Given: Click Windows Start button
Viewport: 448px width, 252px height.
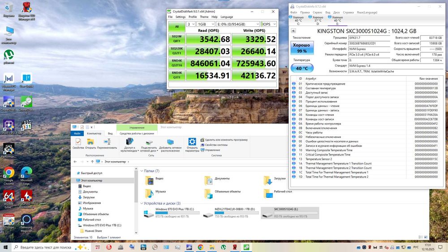Looking at the screenshot, I should pos(5,247).
